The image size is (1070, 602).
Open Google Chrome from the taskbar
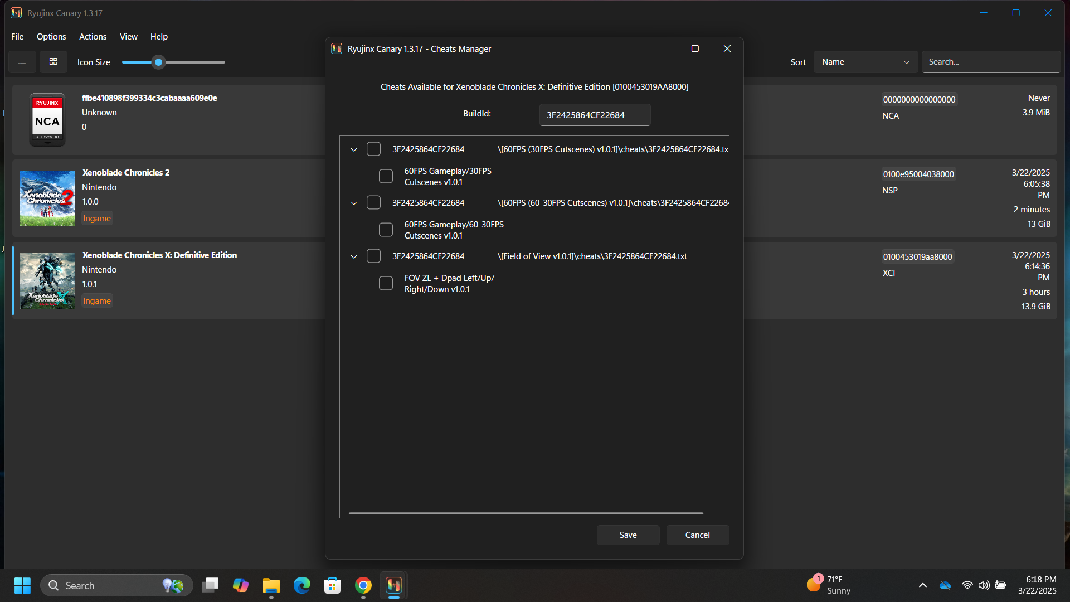363,585
